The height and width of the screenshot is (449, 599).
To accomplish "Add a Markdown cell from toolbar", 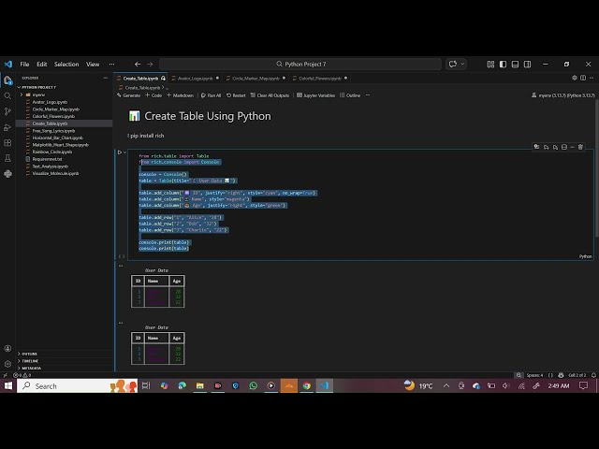I will [181, 95].
